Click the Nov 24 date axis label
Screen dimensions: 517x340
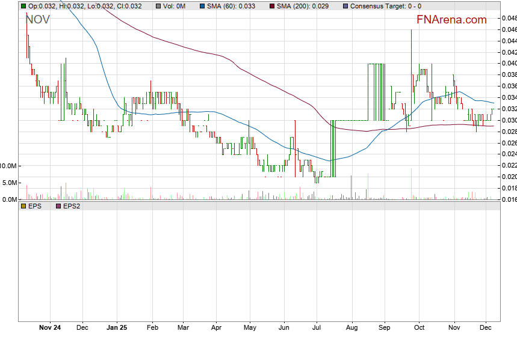49,328
